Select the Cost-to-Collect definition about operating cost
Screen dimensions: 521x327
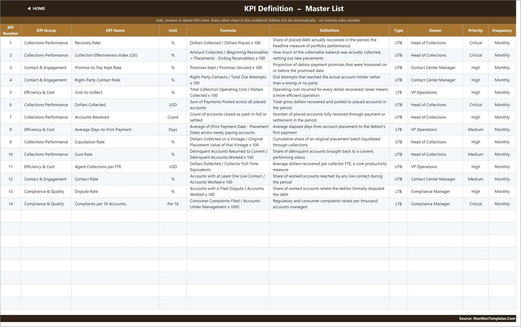[x=329, y=92]
